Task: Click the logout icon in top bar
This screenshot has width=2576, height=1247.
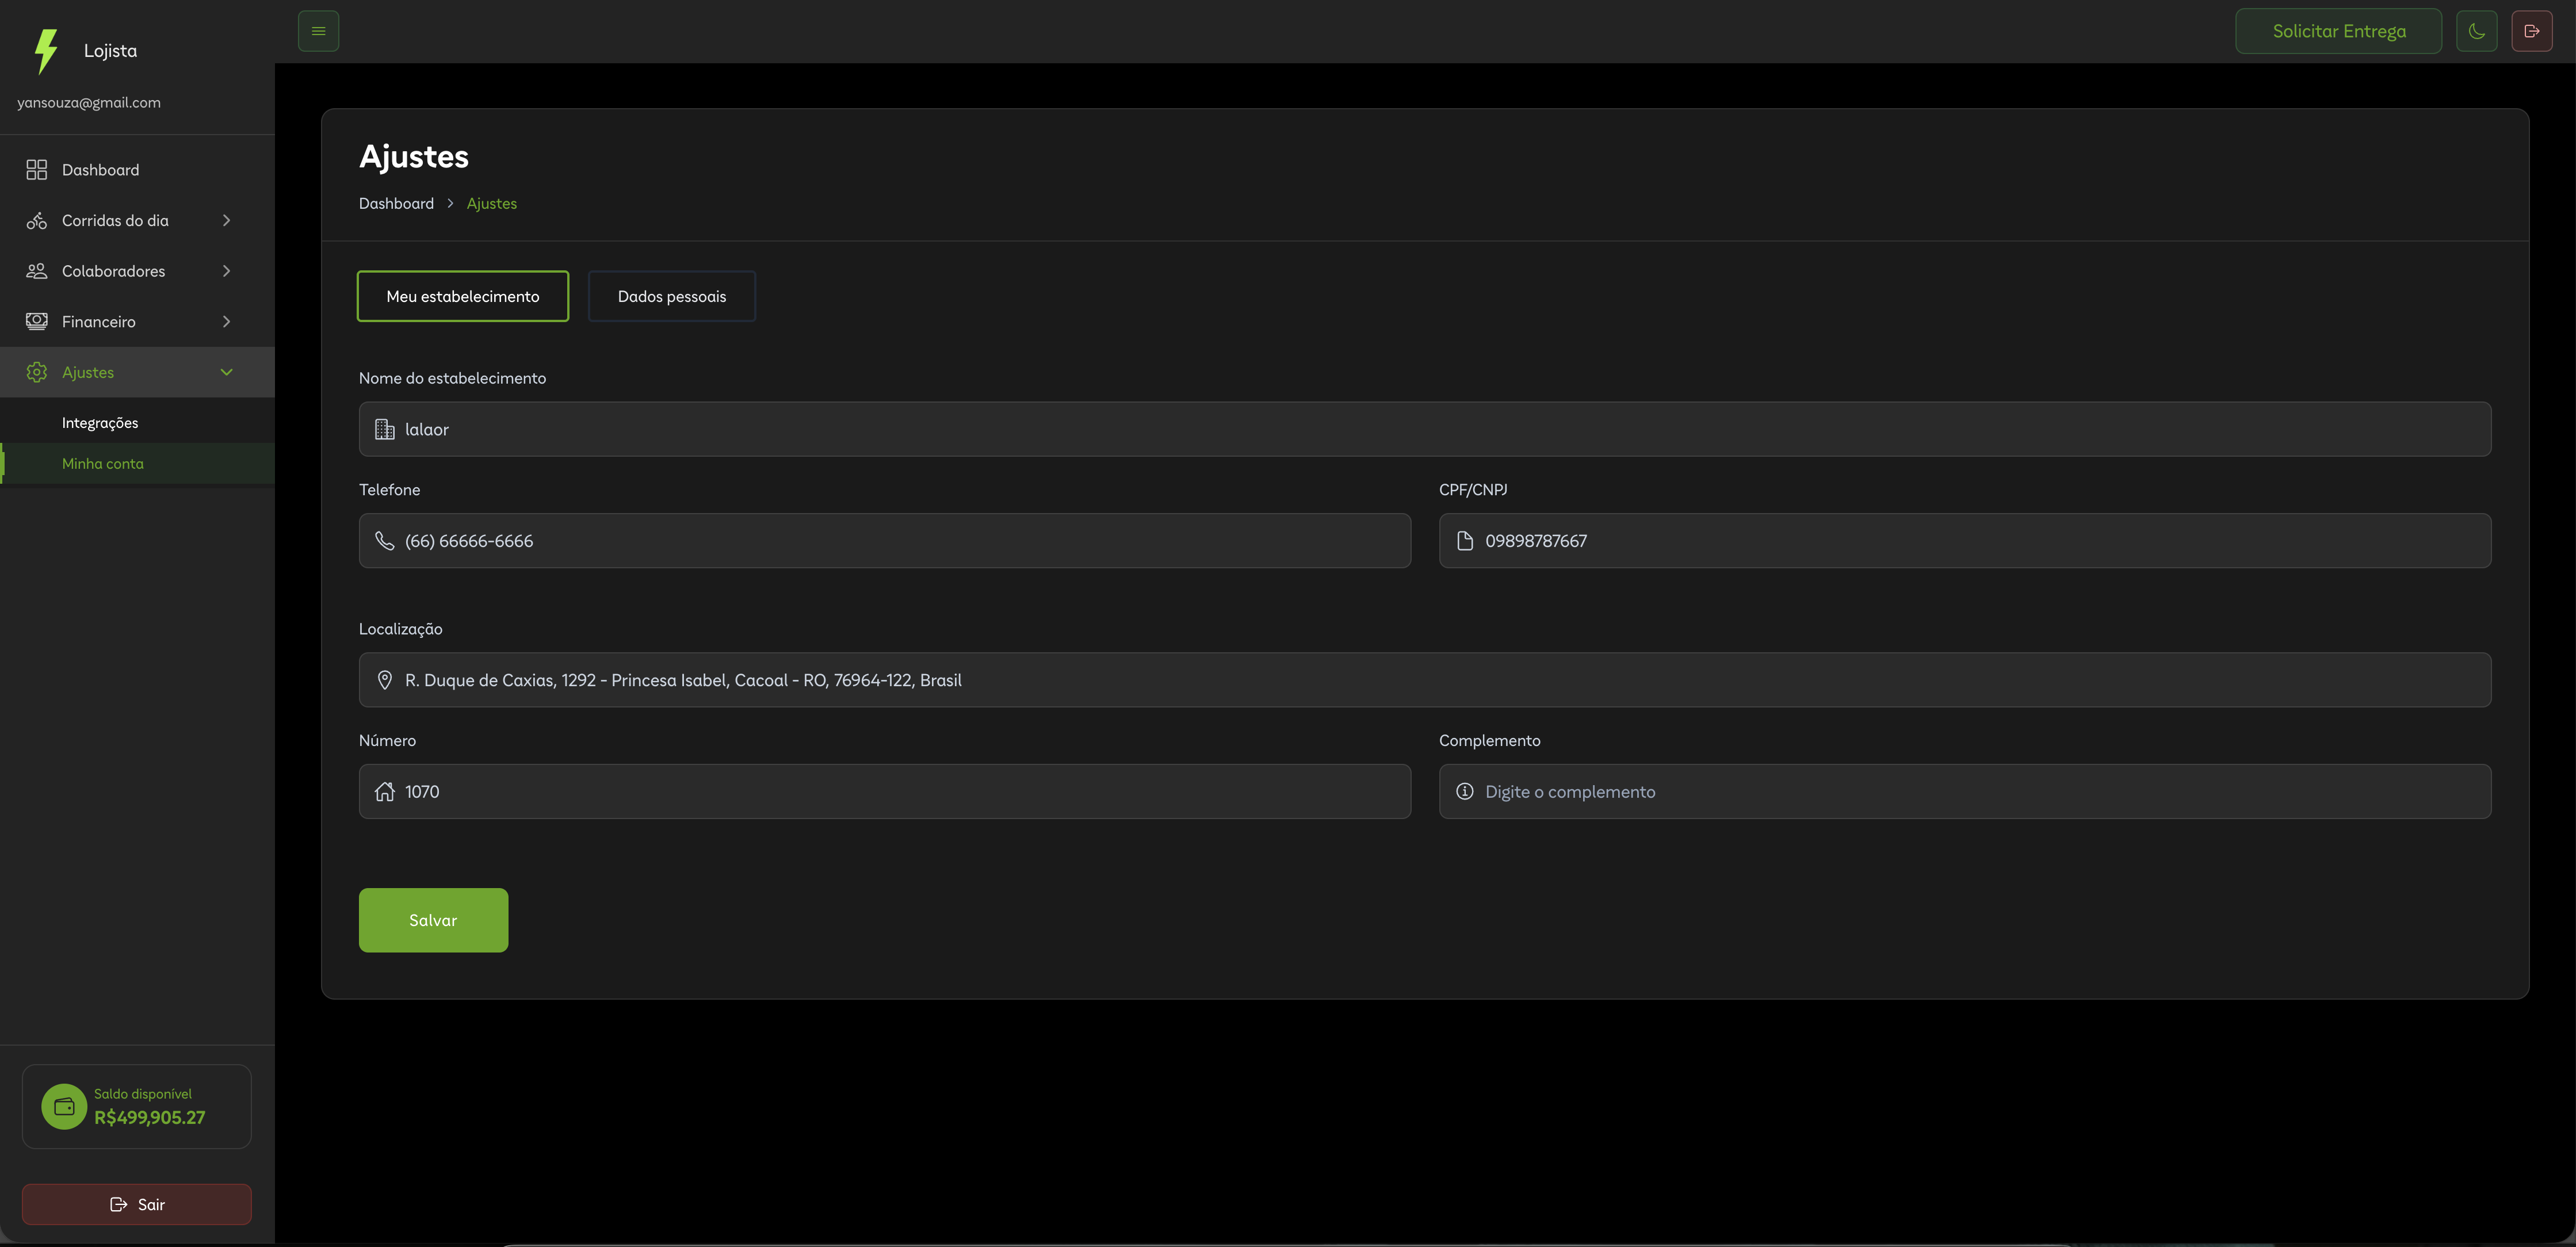Action: coord(2531,31)
